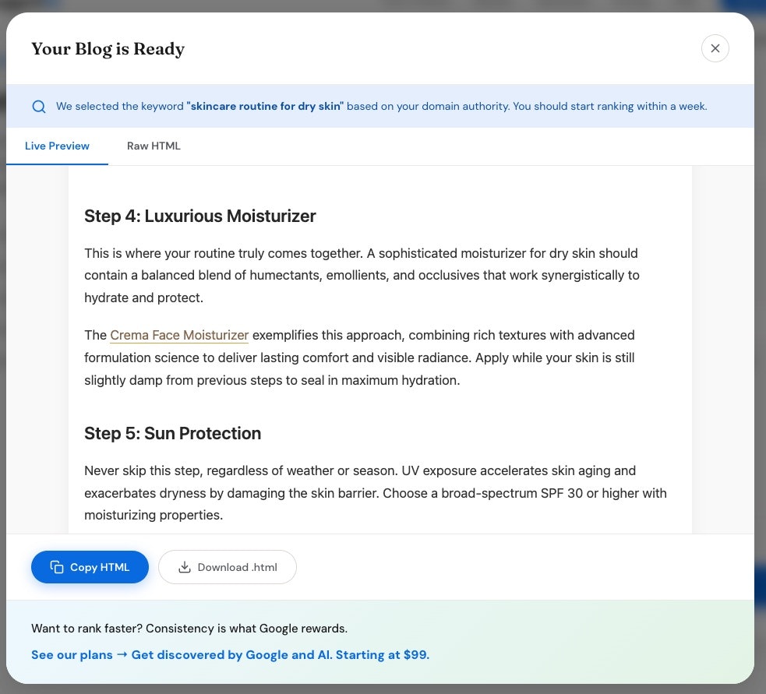766x694 pixels.
Task: Select the Live Preview tab
Action: coord(57,146)
